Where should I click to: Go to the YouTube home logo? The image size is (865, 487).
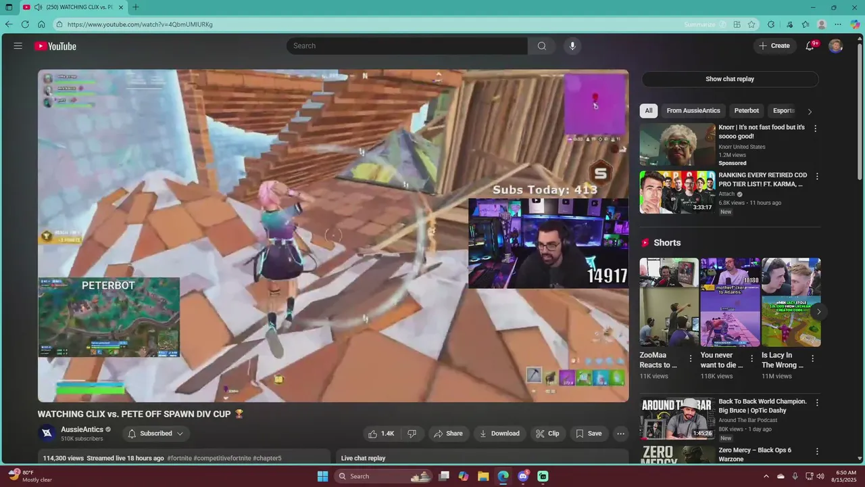point(55,46)
